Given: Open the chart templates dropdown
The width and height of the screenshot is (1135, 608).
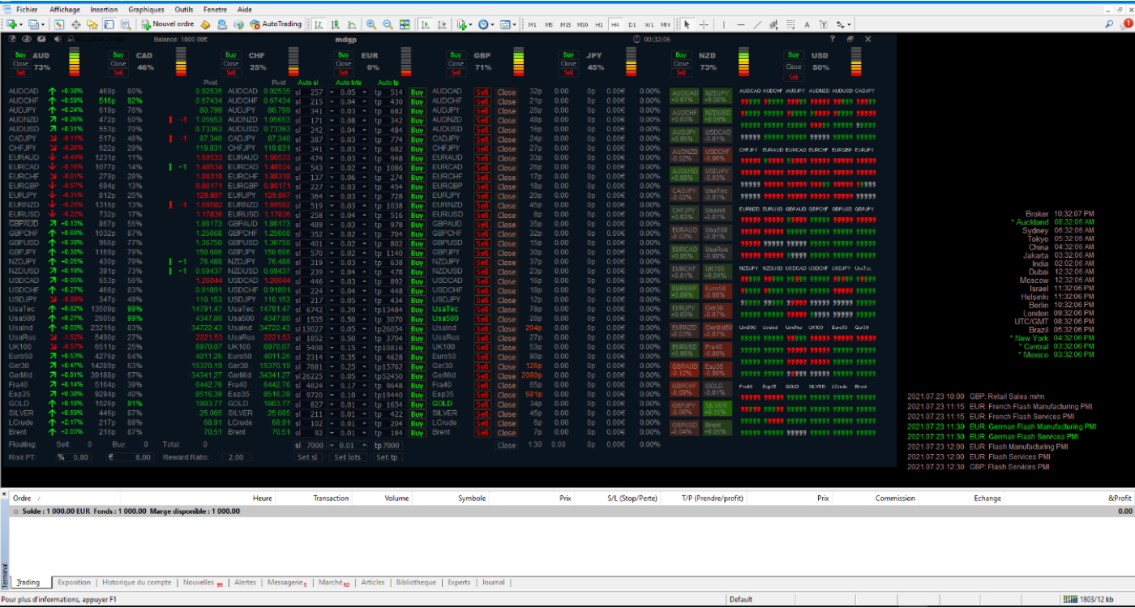Looking at the screenshot, I should [x=515, y=24].
